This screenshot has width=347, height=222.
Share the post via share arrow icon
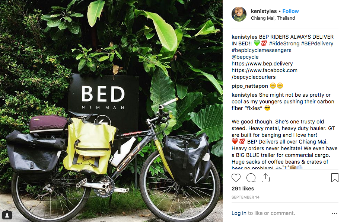265,178
